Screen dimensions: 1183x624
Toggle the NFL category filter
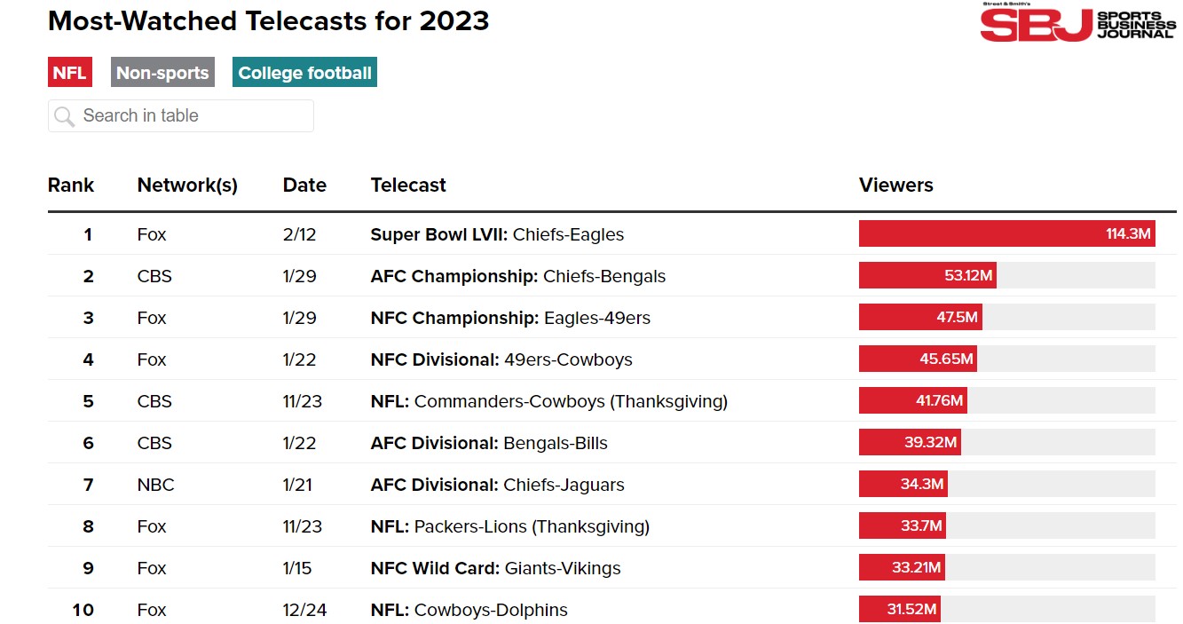[x=69, y=73]
